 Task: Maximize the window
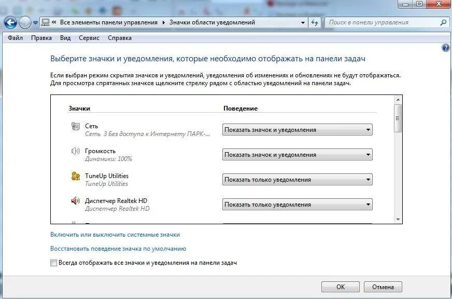coord(420,4)
